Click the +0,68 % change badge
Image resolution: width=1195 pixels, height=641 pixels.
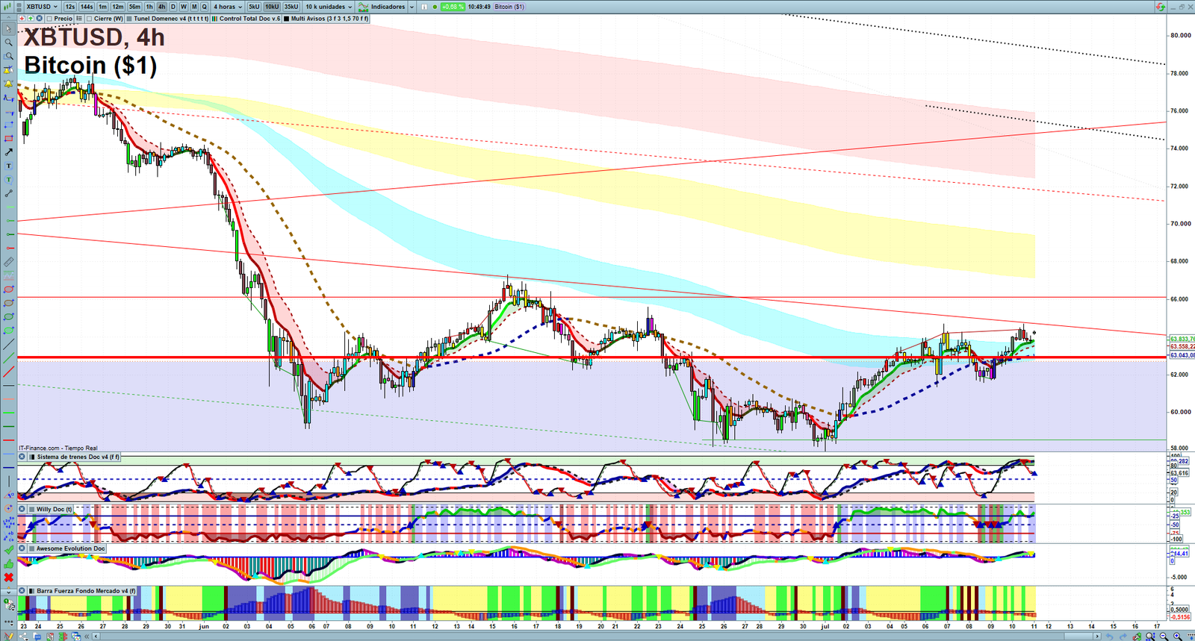click(x=453, y=7)
